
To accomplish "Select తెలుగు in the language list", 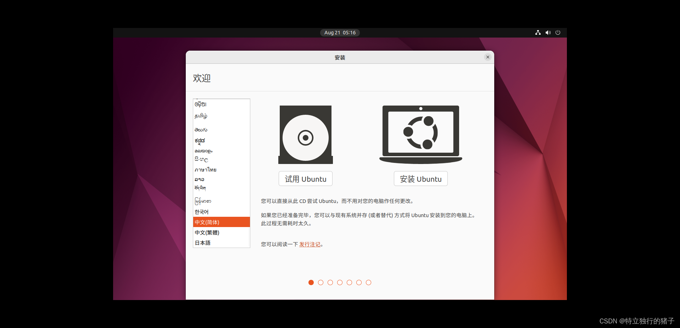I will pos(222,130).
